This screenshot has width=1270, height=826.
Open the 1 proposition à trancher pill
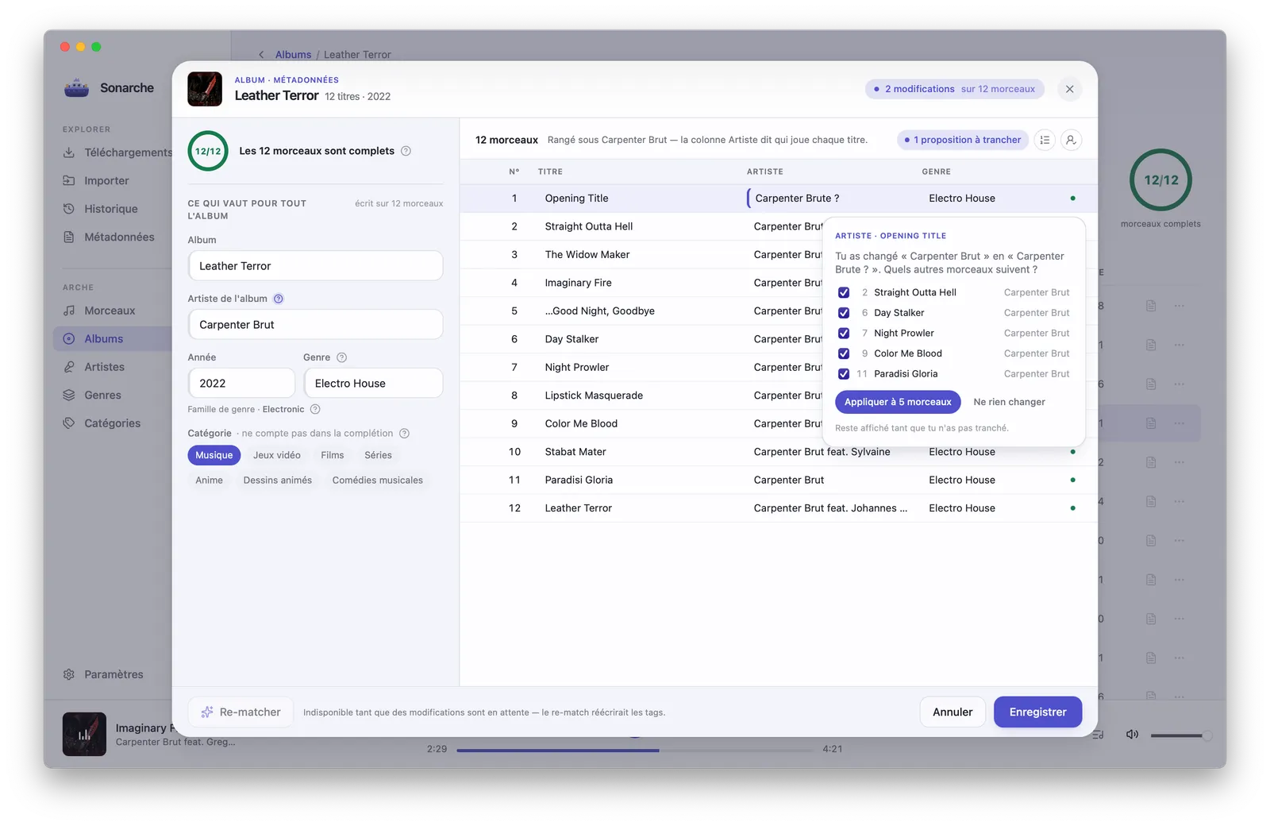click(963, 140)
